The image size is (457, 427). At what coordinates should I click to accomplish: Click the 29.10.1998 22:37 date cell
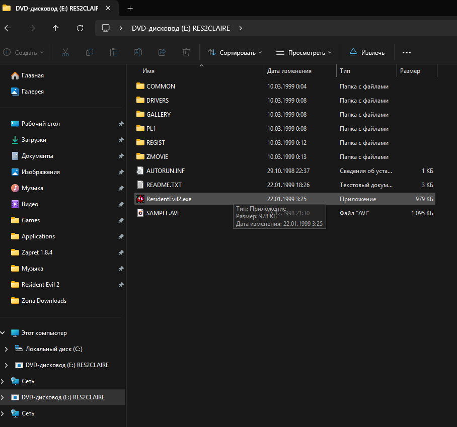pos(288,170)
